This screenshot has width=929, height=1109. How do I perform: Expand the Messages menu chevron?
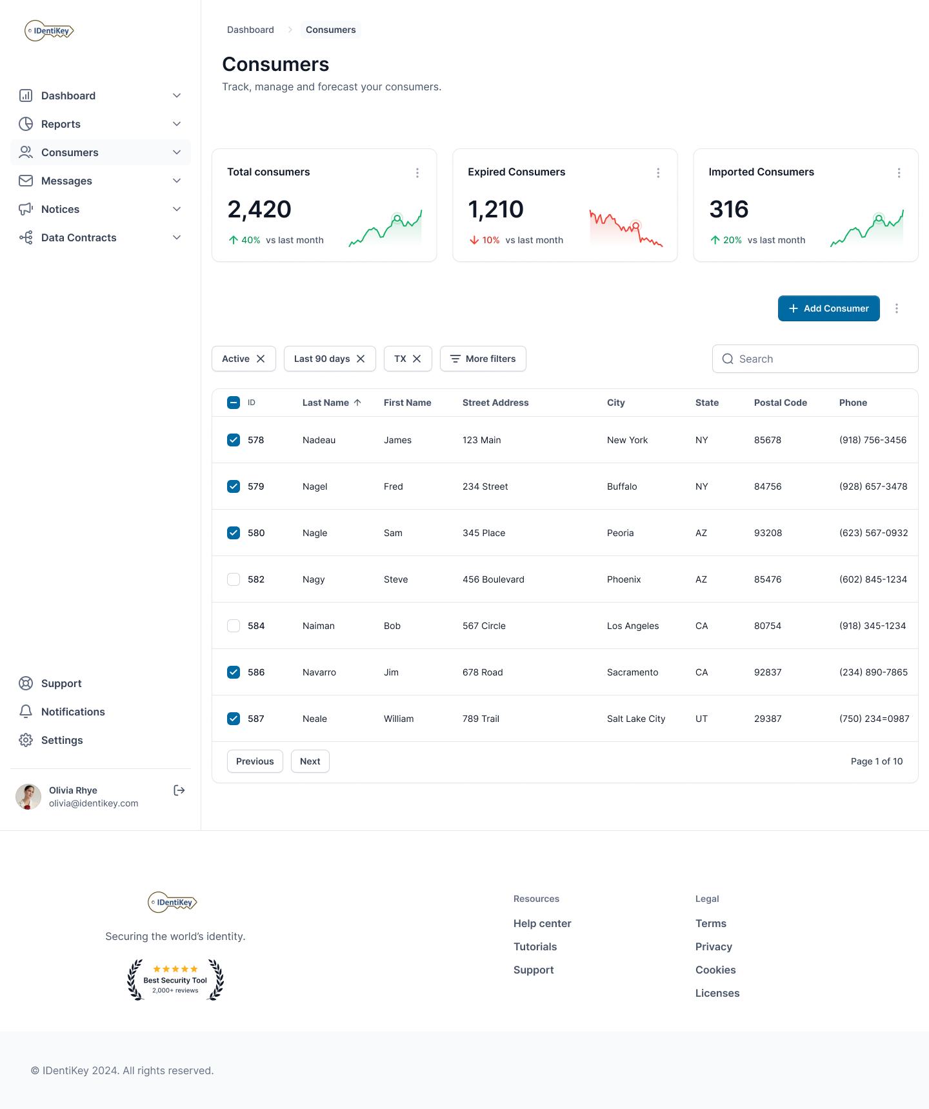click(177, 181)
